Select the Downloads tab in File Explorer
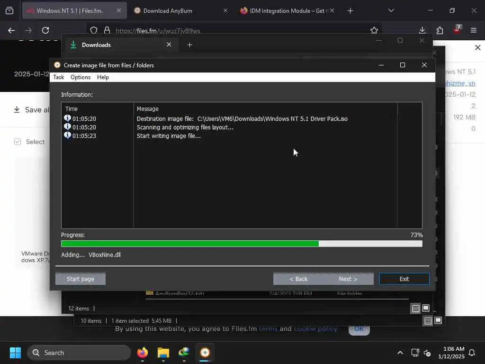This screenshot has width=485, height=364. pyautogui.click(x=121, y=45)
